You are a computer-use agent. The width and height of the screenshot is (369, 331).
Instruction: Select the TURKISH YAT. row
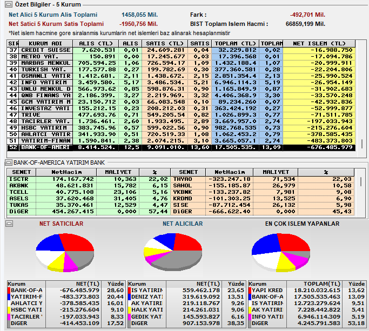(x=181, y=70)
